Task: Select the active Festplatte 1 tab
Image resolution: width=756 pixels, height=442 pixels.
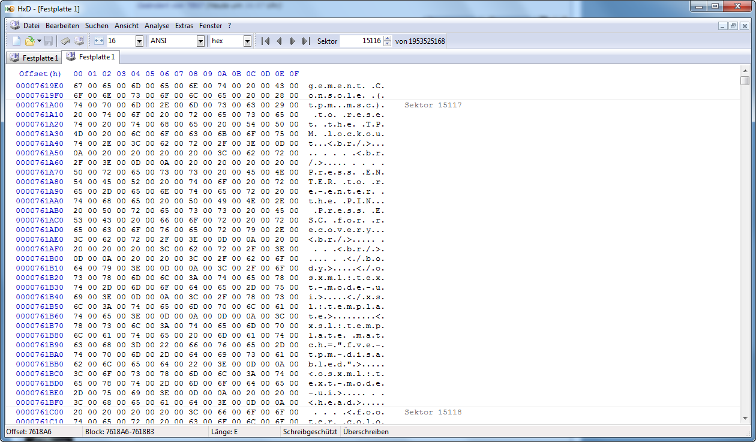Action: coord(91,57)
